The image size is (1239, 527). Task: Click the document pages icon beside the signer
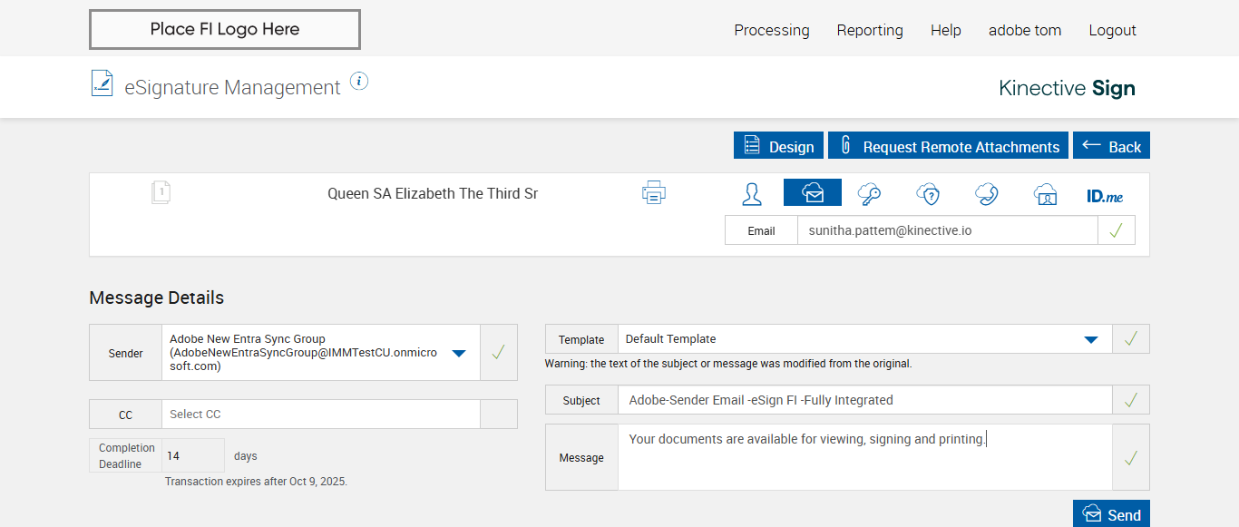click(x=161, y=192)
